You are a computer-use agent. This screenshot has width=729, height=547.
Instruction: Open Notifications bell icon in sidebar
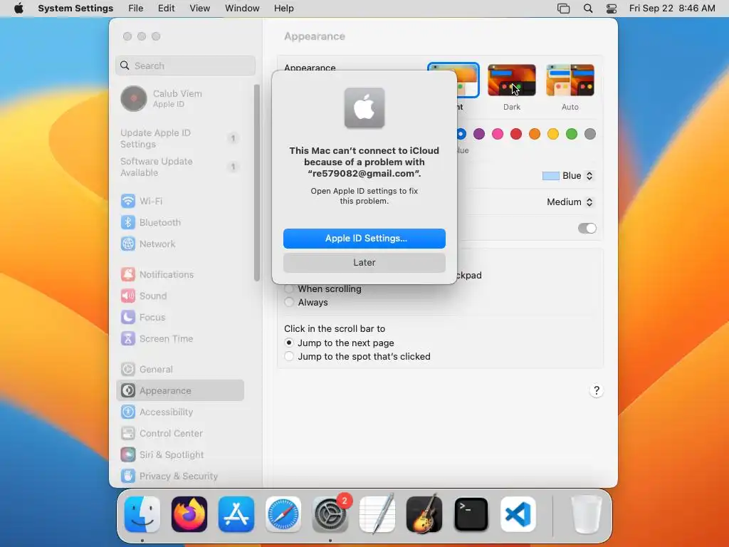pos(128,274)
